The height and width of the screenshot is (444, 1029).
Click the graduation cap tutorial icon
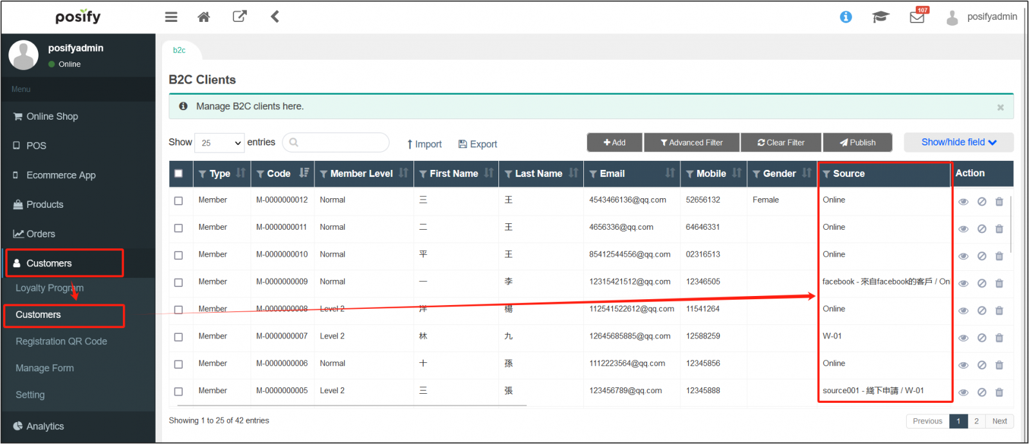tap(880, 17)
